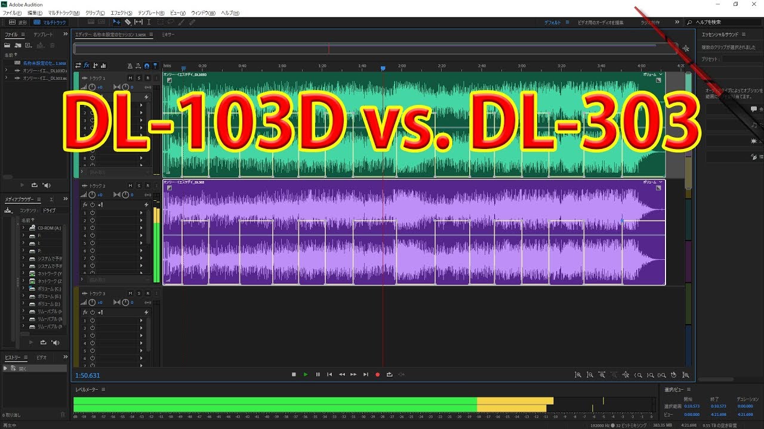Switch to the ミキサー tab
The image size is (764, 429).
pos(168,35)
